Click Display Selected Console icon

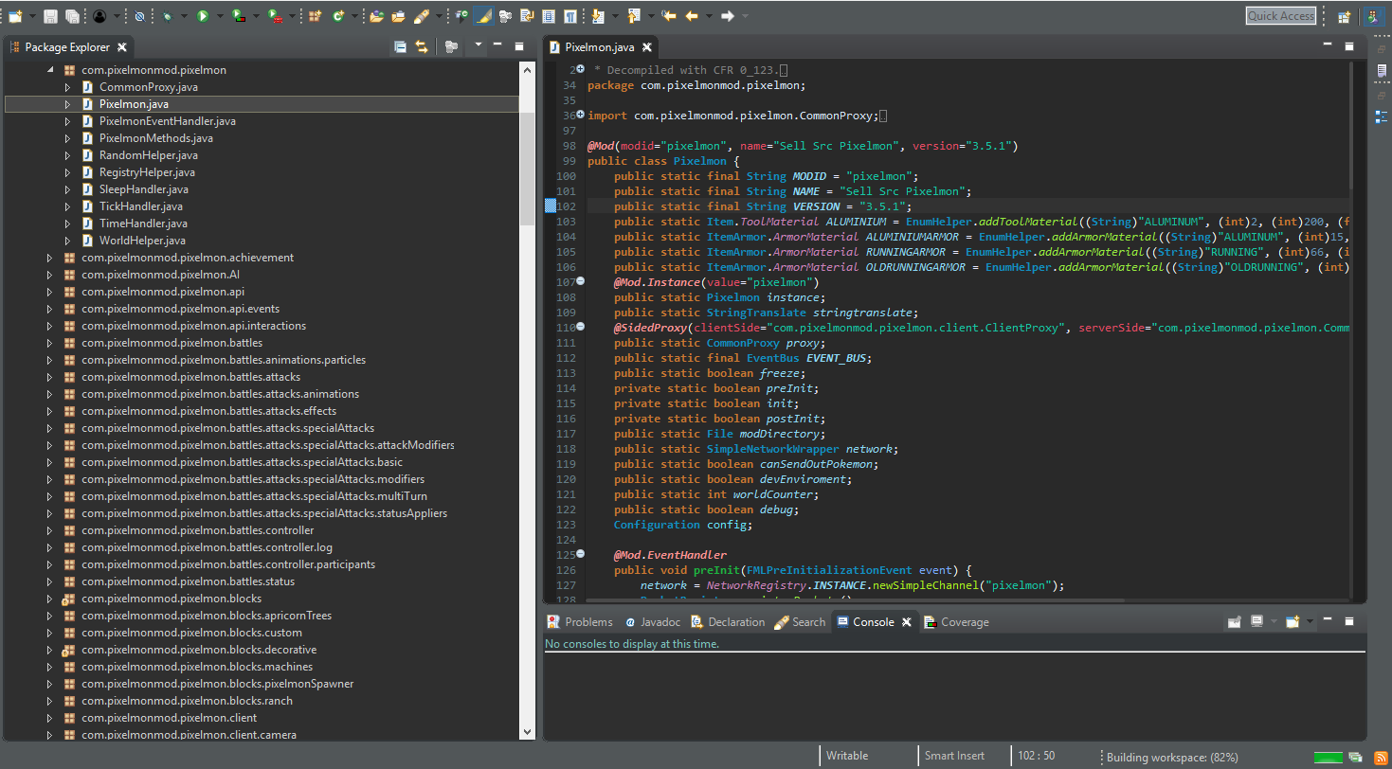point(1256,621)
